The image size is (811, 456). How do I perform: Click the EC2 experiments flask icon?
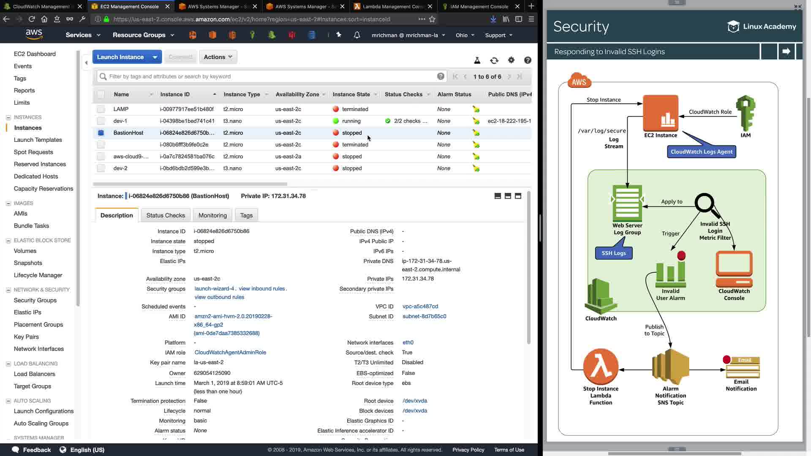[x=477, y=60]
